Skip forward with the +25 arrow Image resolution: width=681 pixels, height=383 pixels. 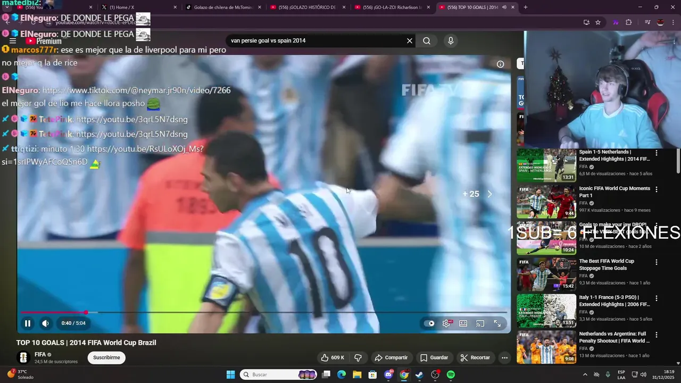(x=489, y=194)
